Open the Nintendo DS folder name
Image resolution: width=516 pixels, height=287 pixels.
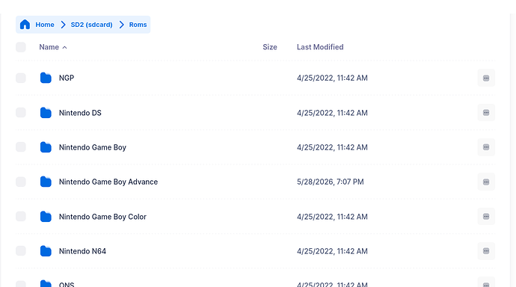pos(80,113)
